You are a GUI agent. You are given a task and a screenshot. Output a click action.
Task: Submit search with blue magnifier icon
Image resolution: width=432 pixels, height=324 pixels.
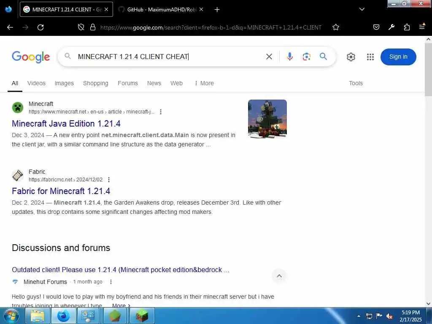[324, 57]
